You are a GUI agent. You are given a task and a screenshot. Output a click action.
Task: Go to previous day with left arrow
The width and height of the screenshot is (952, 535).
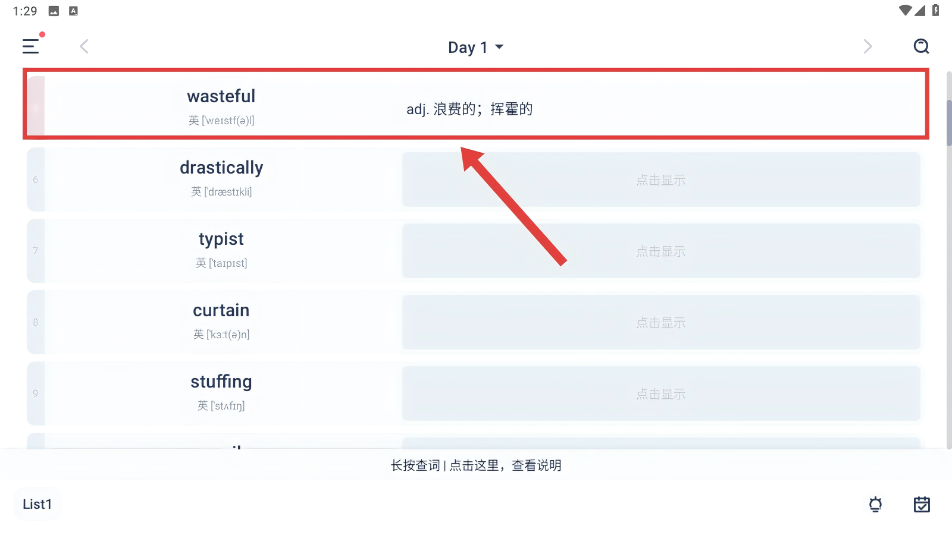click(84, 46)
